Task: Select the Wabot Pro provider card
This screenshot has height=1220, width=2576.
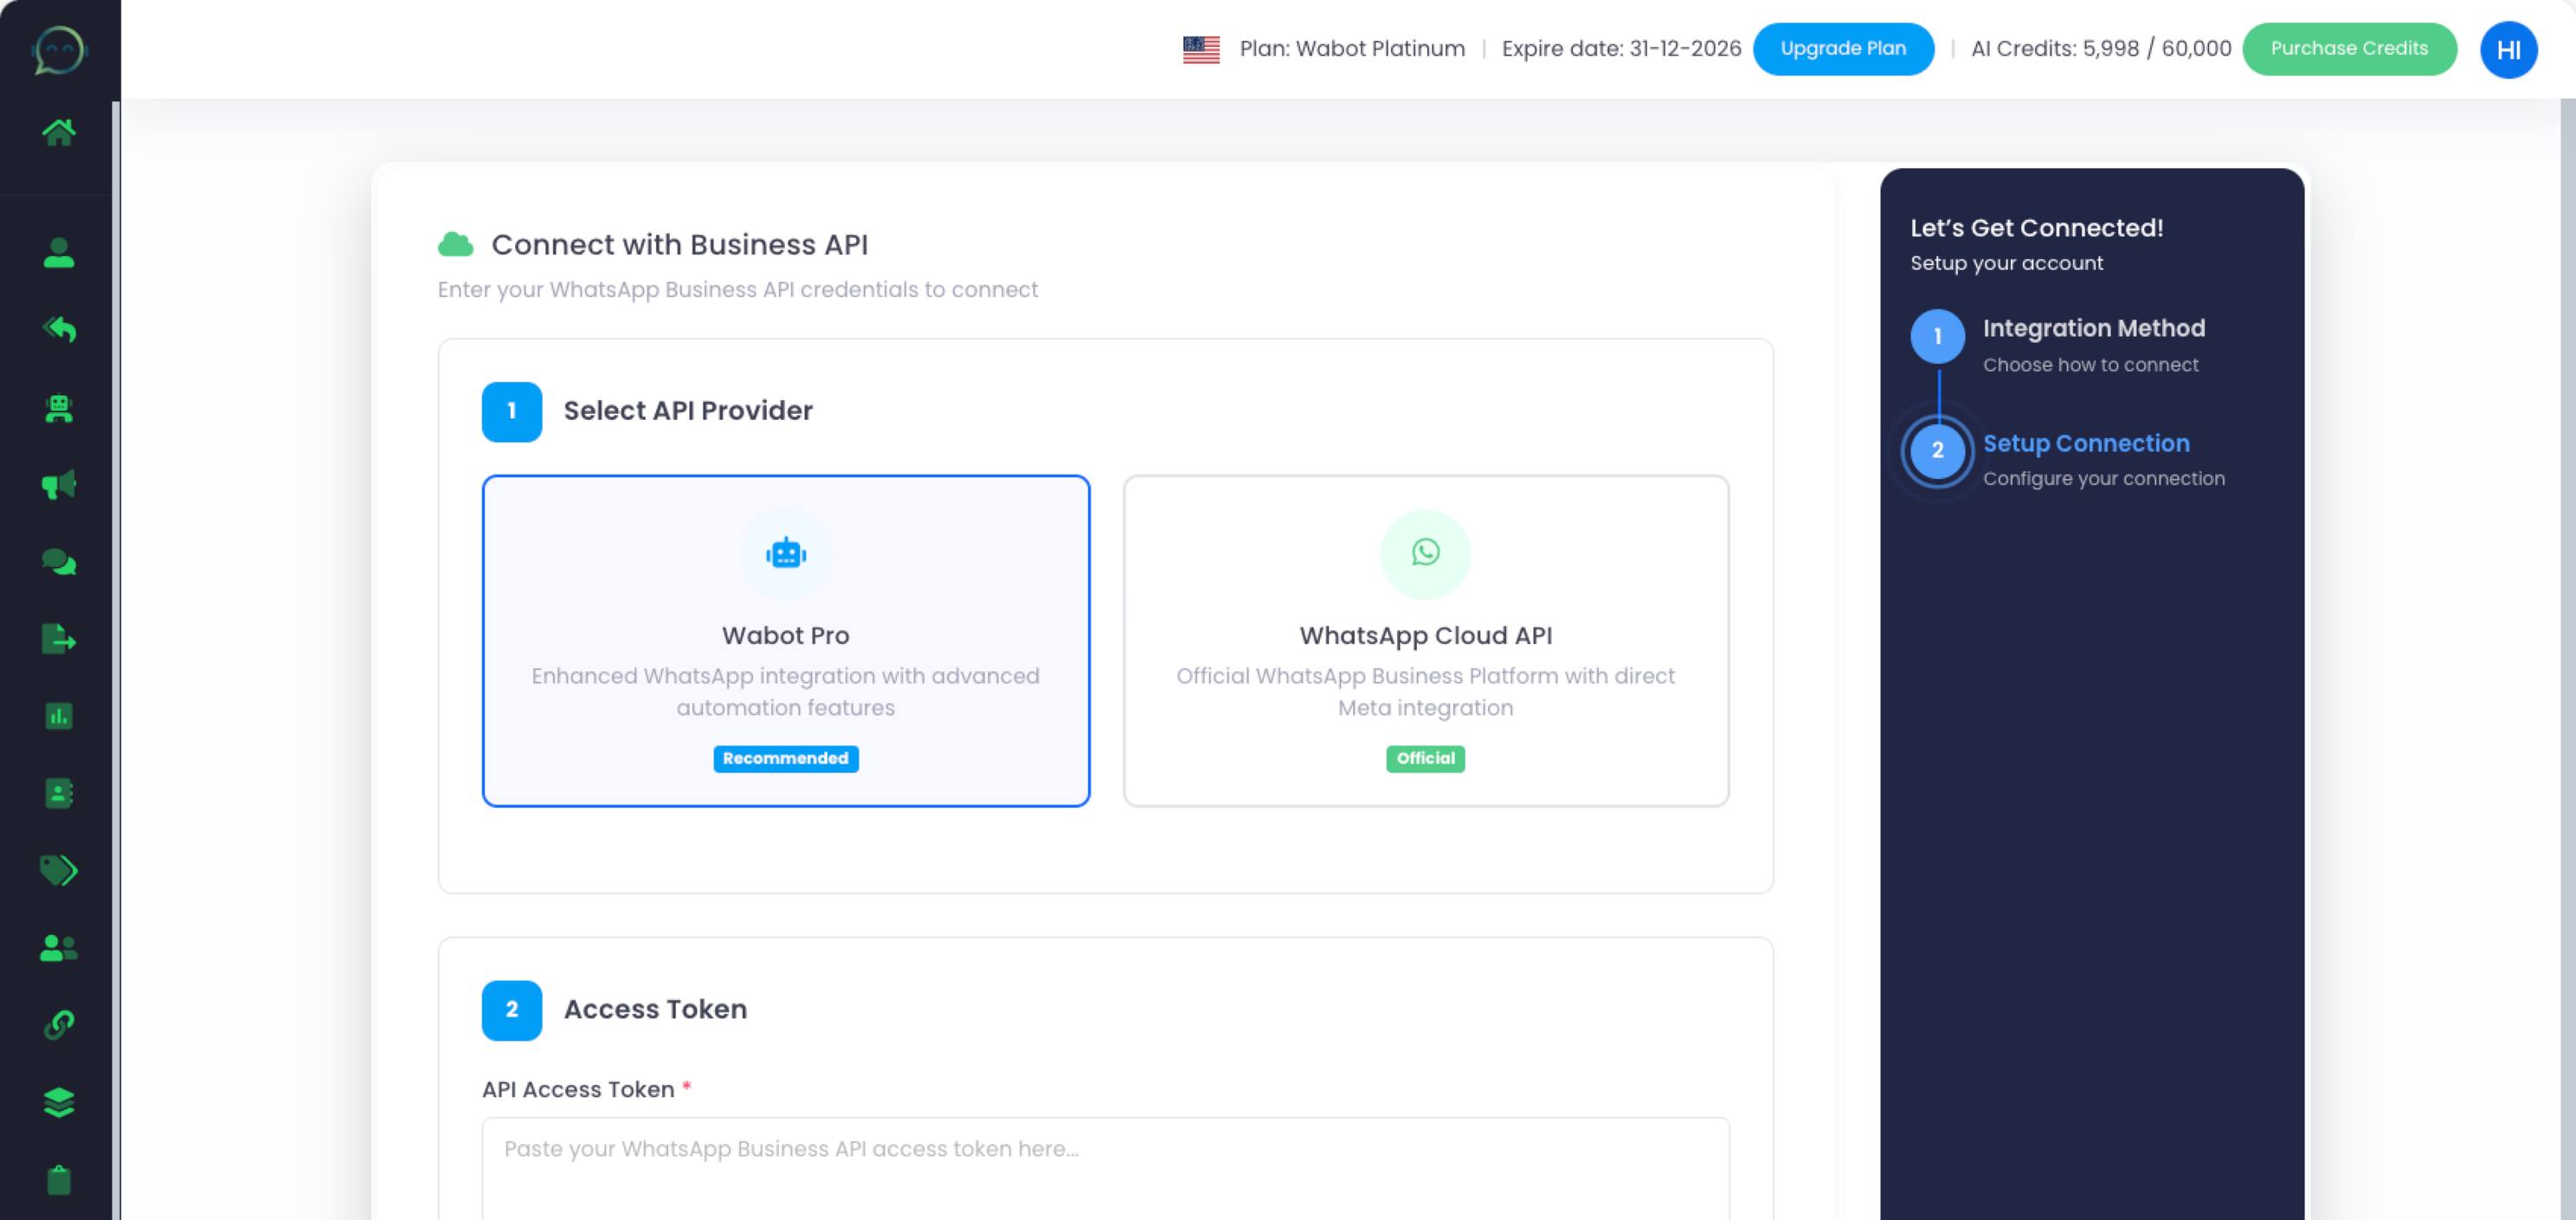Action: coord(786,641)
